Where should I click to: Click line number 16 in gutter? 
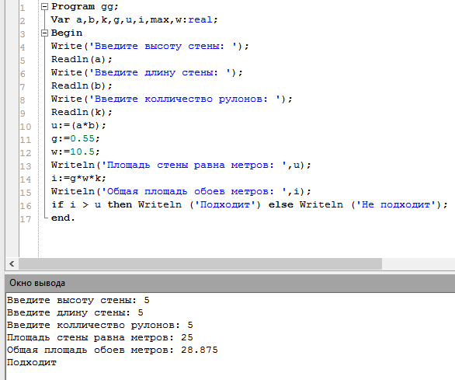[x=26, y=206]
